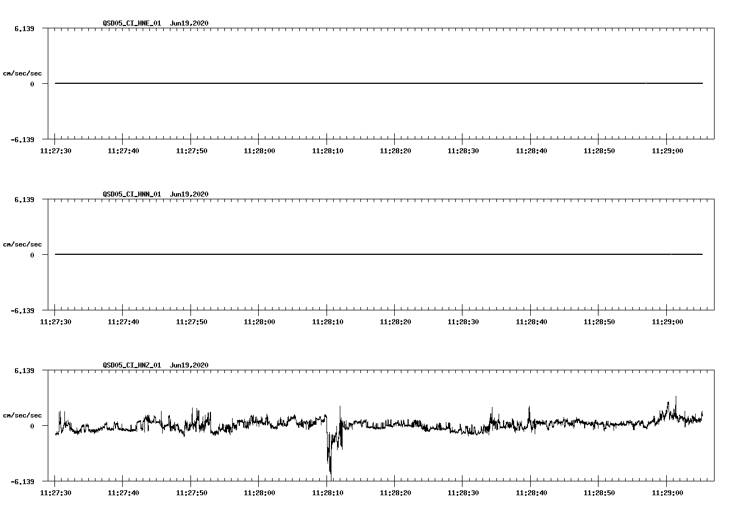
Task: Select 11:28:10 on the HNN time axis
Action: (x=328, y=322)
